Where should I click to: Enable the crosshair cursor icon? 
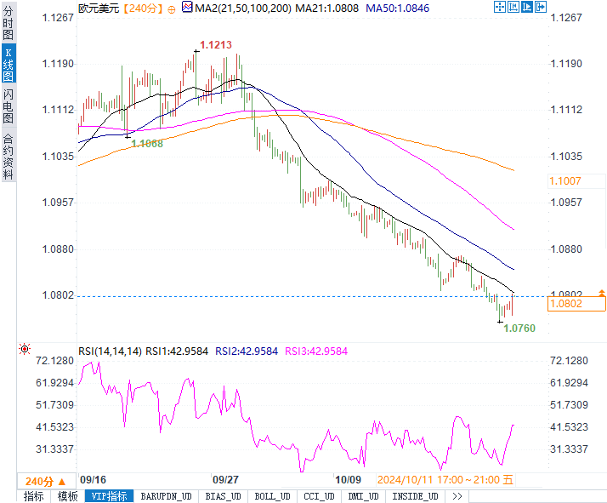click(x=500, y=7)
